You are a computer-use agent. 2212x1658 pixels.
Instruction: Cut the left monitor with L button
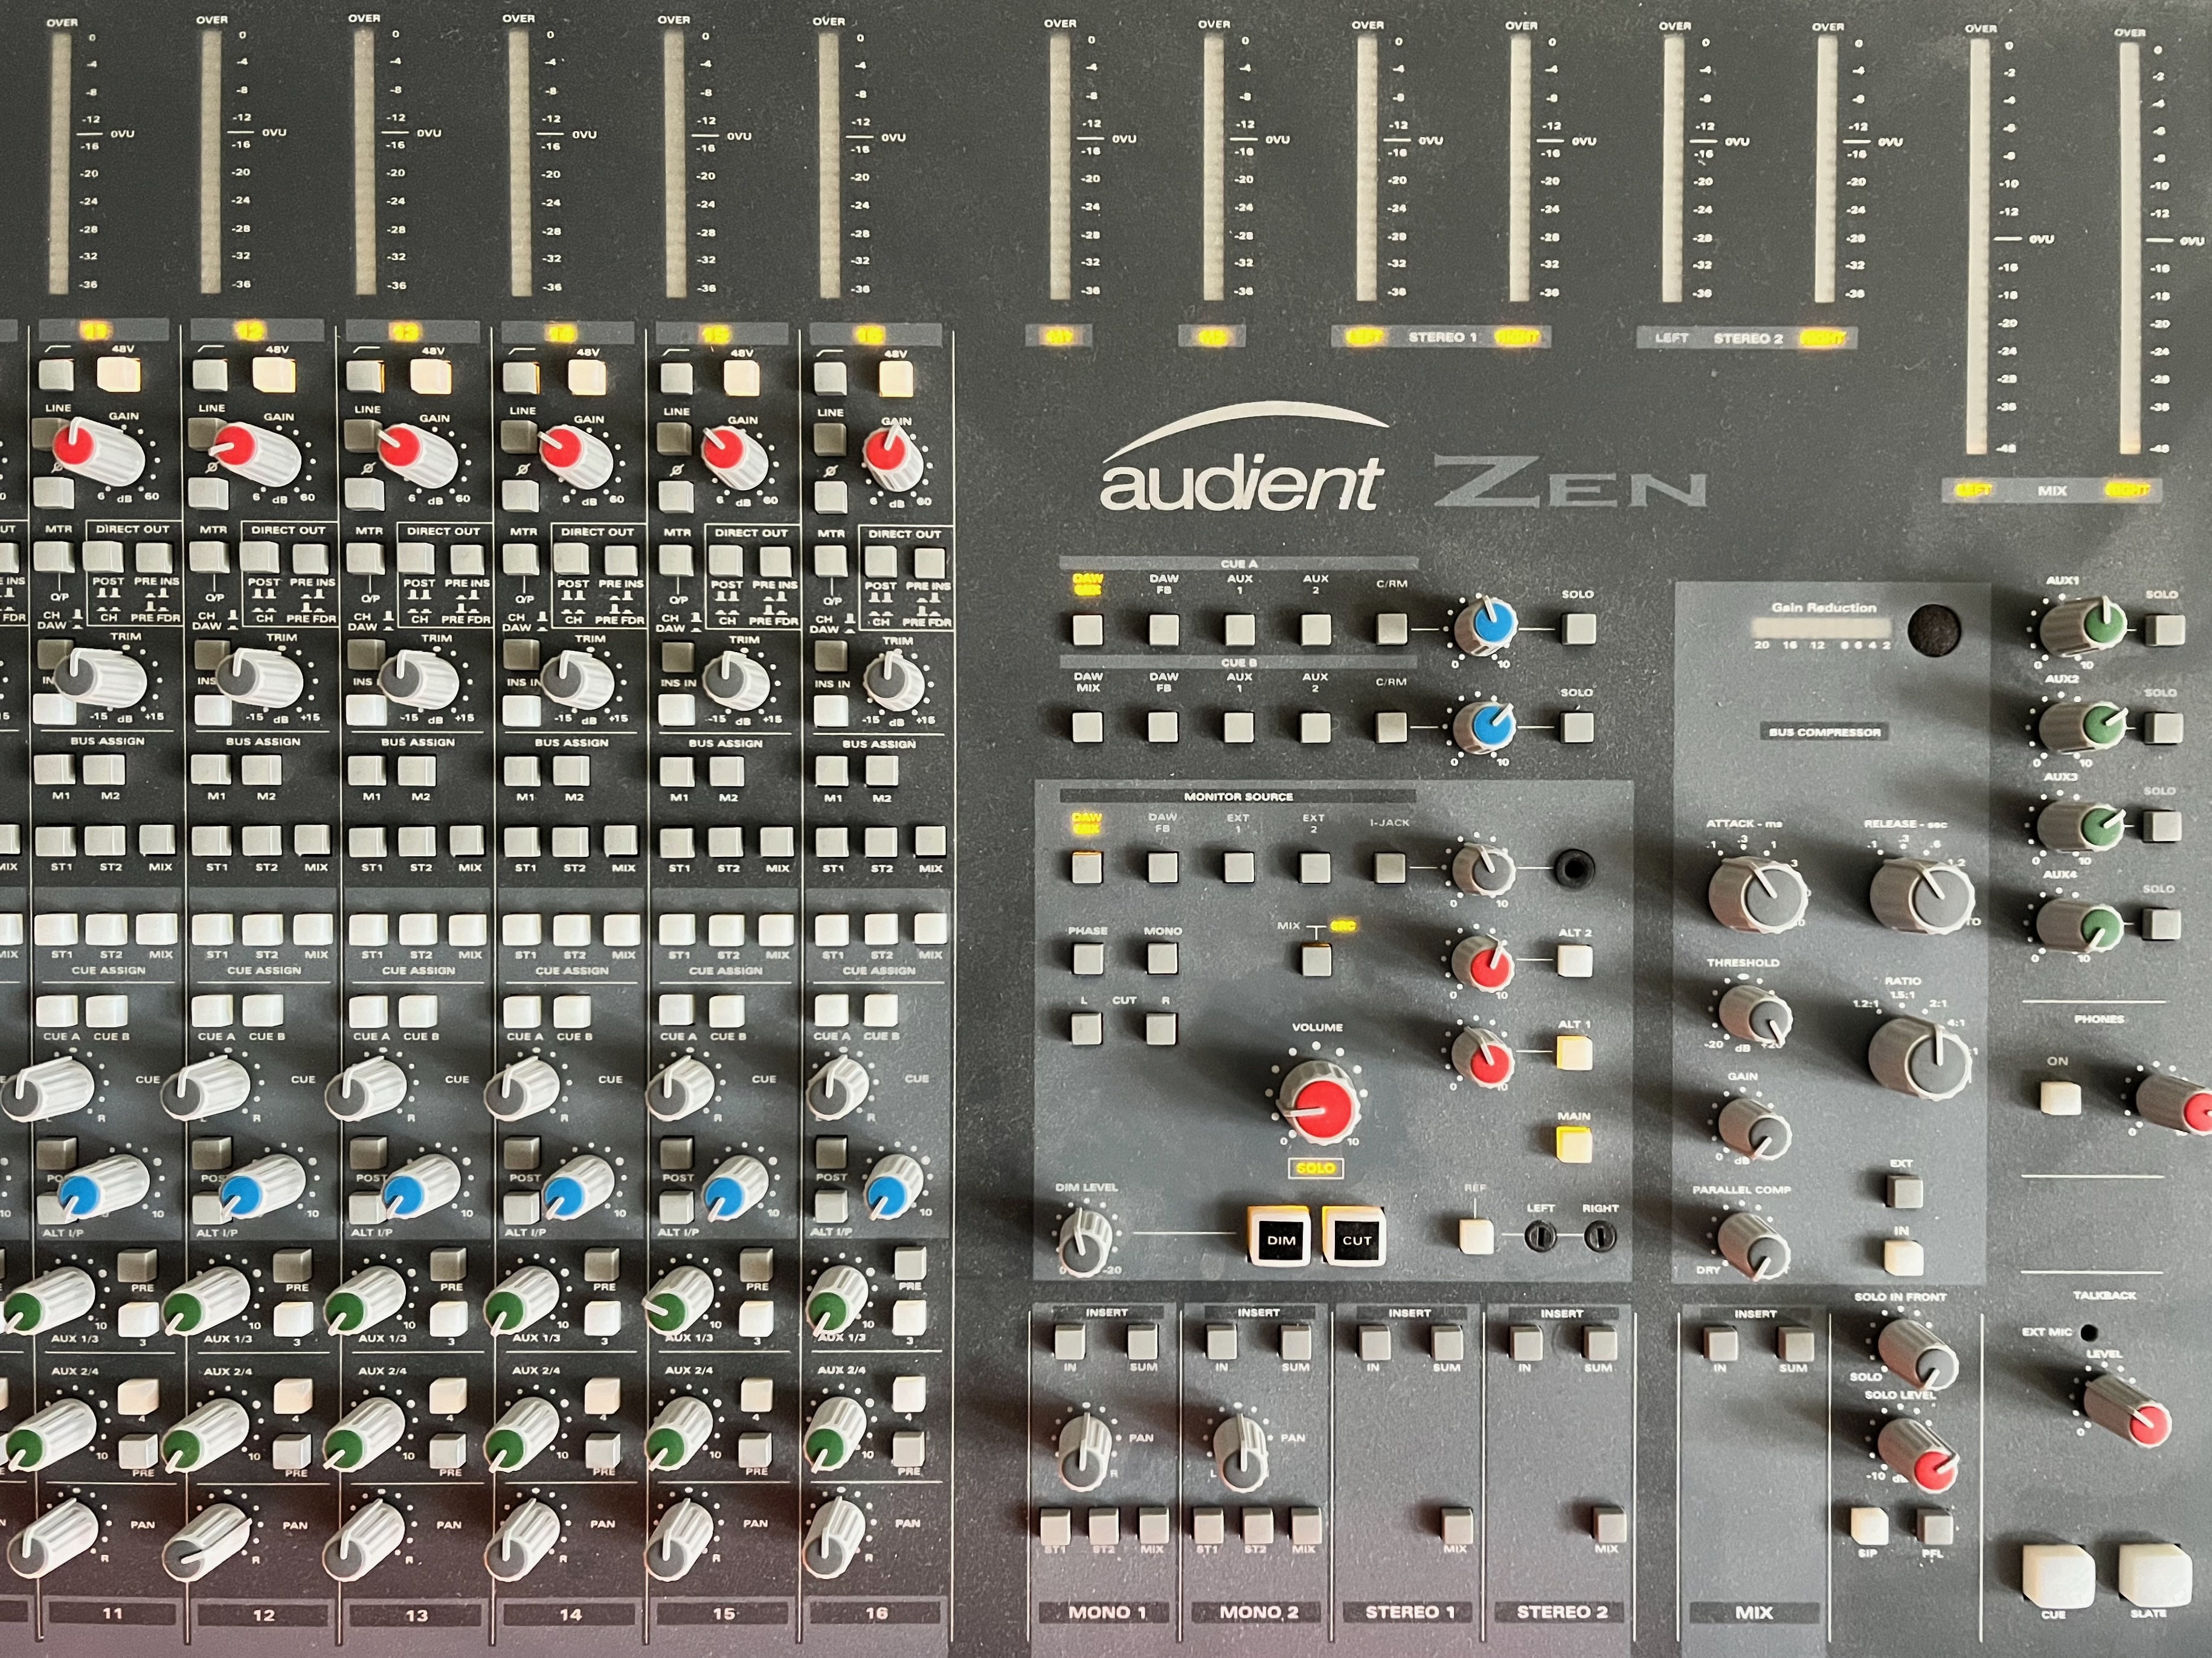pos(1086,1028)
